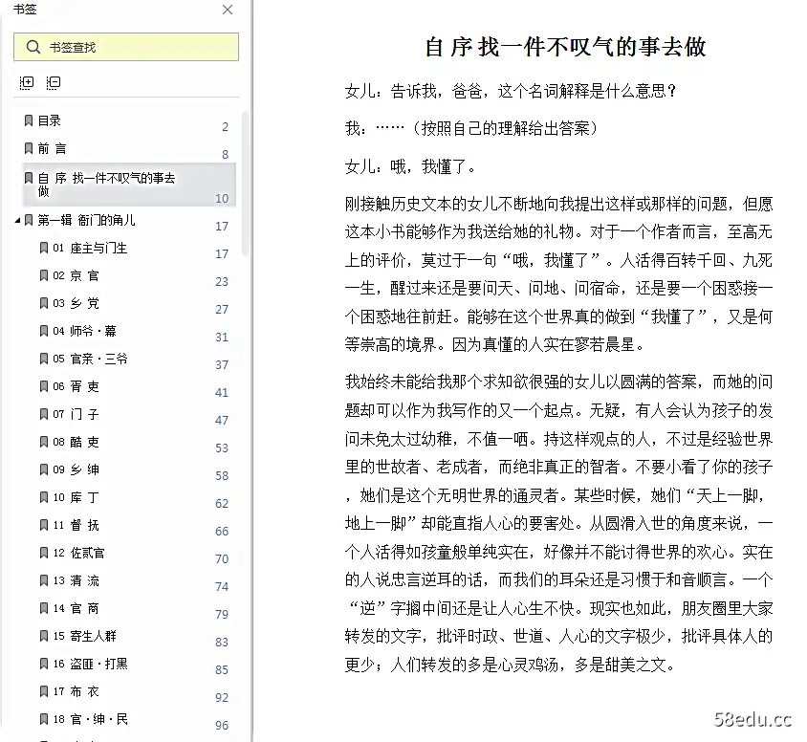This screenshot has height=742, width=807.
Task: Open 第一辑 衙门的角儿 bookmark
Action: [x=86, y=220]
